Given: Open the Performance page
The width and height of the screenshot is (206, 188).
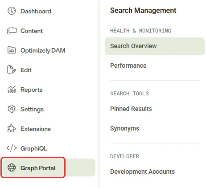Looking at the screenshot, I should (128, 65).
